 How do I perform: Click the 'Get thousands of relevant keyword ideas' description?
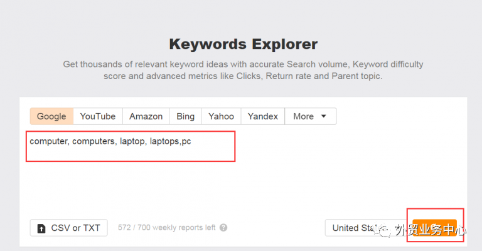[243, 70]
